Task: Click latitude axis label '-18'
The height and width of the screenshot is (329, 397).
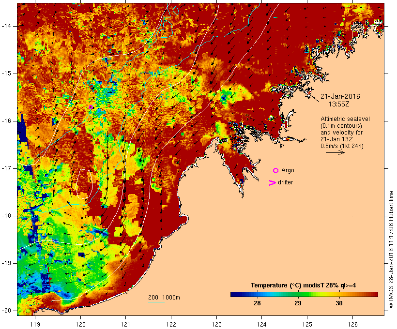Action: (6, 216)
